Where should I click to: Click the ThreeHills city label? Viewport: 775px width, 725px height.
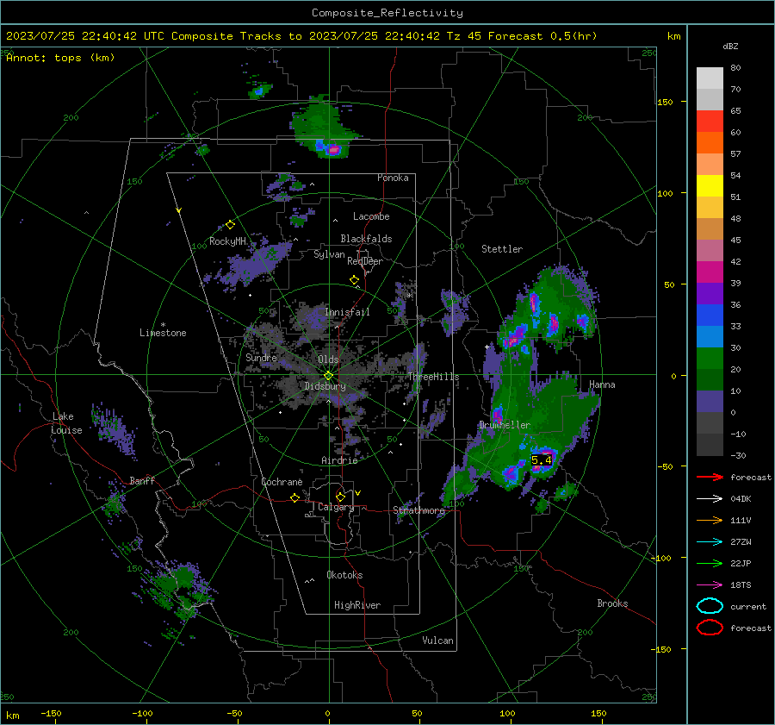(x=433, y=377)
